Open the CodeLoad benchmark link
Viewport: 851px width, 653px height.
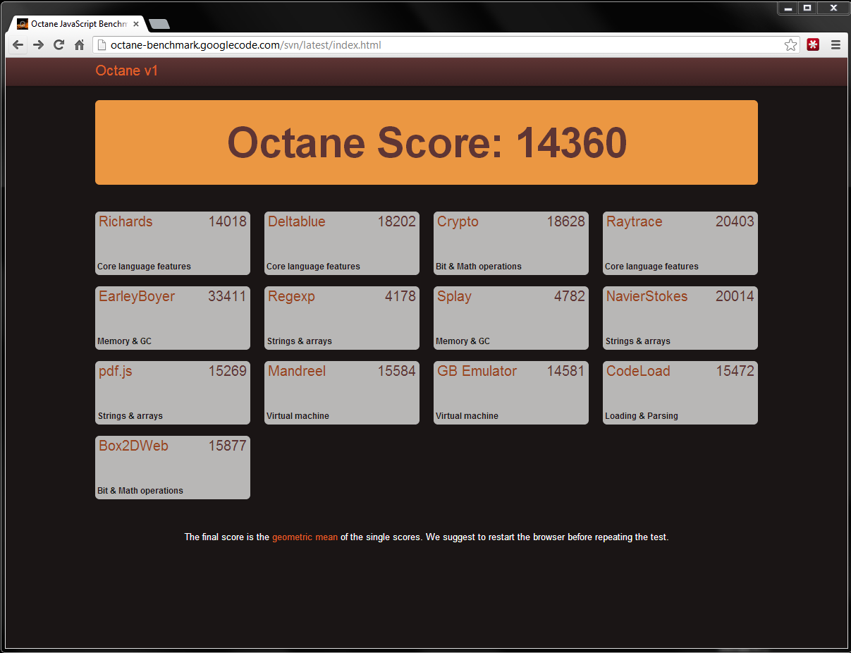click(x=638, y=371)
